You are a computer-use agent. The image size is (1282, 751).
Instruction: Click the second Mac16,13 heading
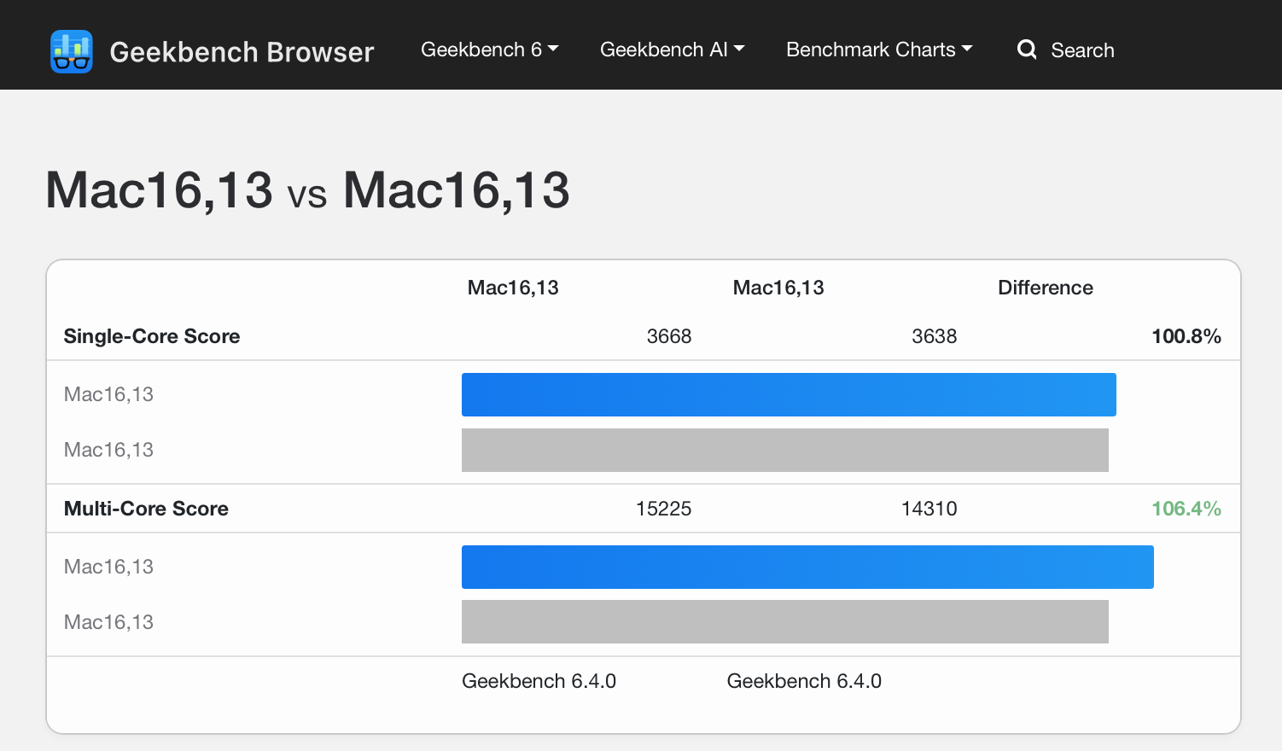tap(456, 190)
